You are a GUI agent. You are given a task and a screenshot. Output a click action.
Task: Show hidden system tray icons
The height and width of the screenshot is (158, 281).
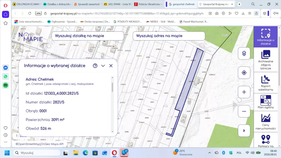pyautogui.click(x=209, y=153)
